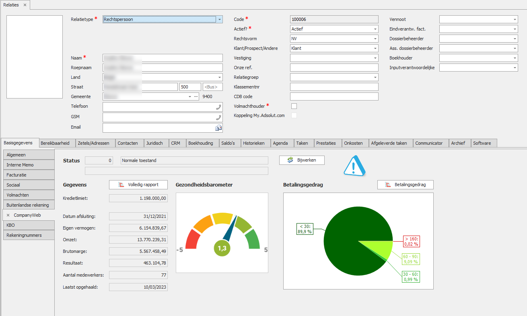
Task: Close the CompanyWeb side tab with x
Action: pyautogui.click(x=8, y=215)
